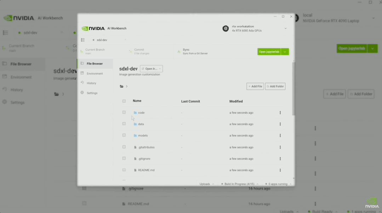Click the File Browser sidebar icon in the front window
The image size is (382, 213).
tap(82, 64)
